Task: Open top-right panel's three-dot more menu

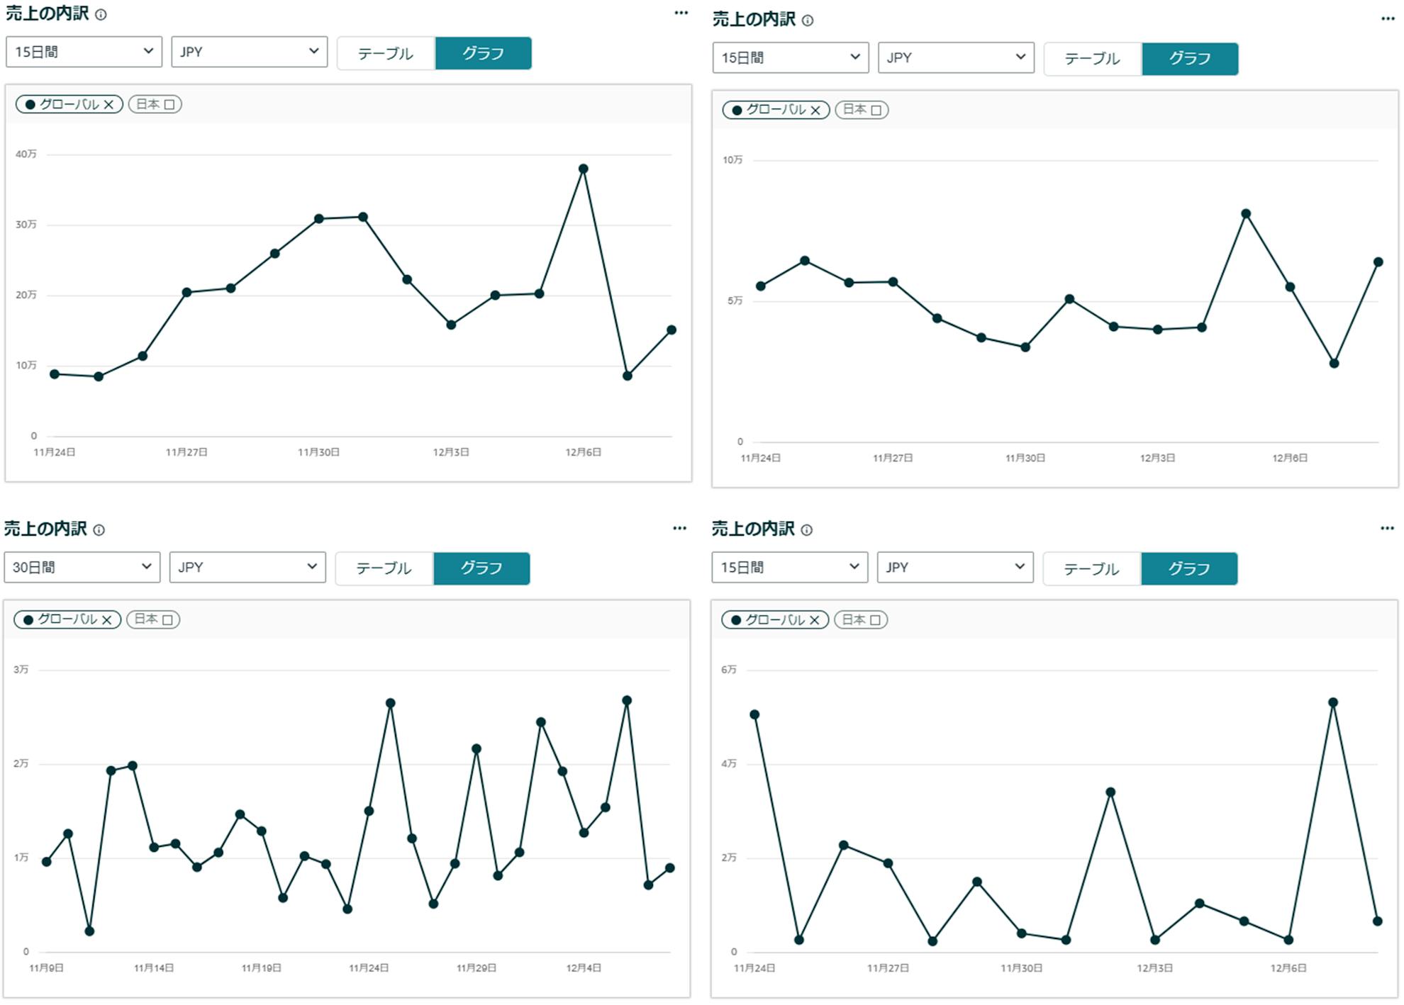Action: (1388, 19)
